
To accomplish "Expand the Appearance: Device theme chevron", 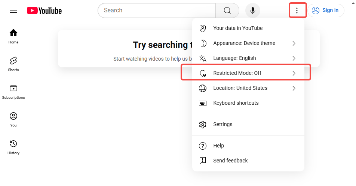I will 294,43.
